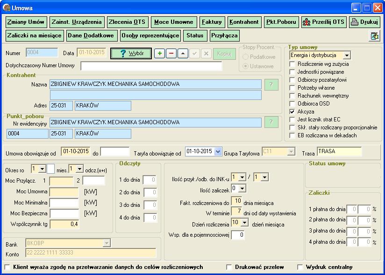Open Zmiany Umów
The width and height of the screenshot is (385, 275).
click(x=26, y=22)
